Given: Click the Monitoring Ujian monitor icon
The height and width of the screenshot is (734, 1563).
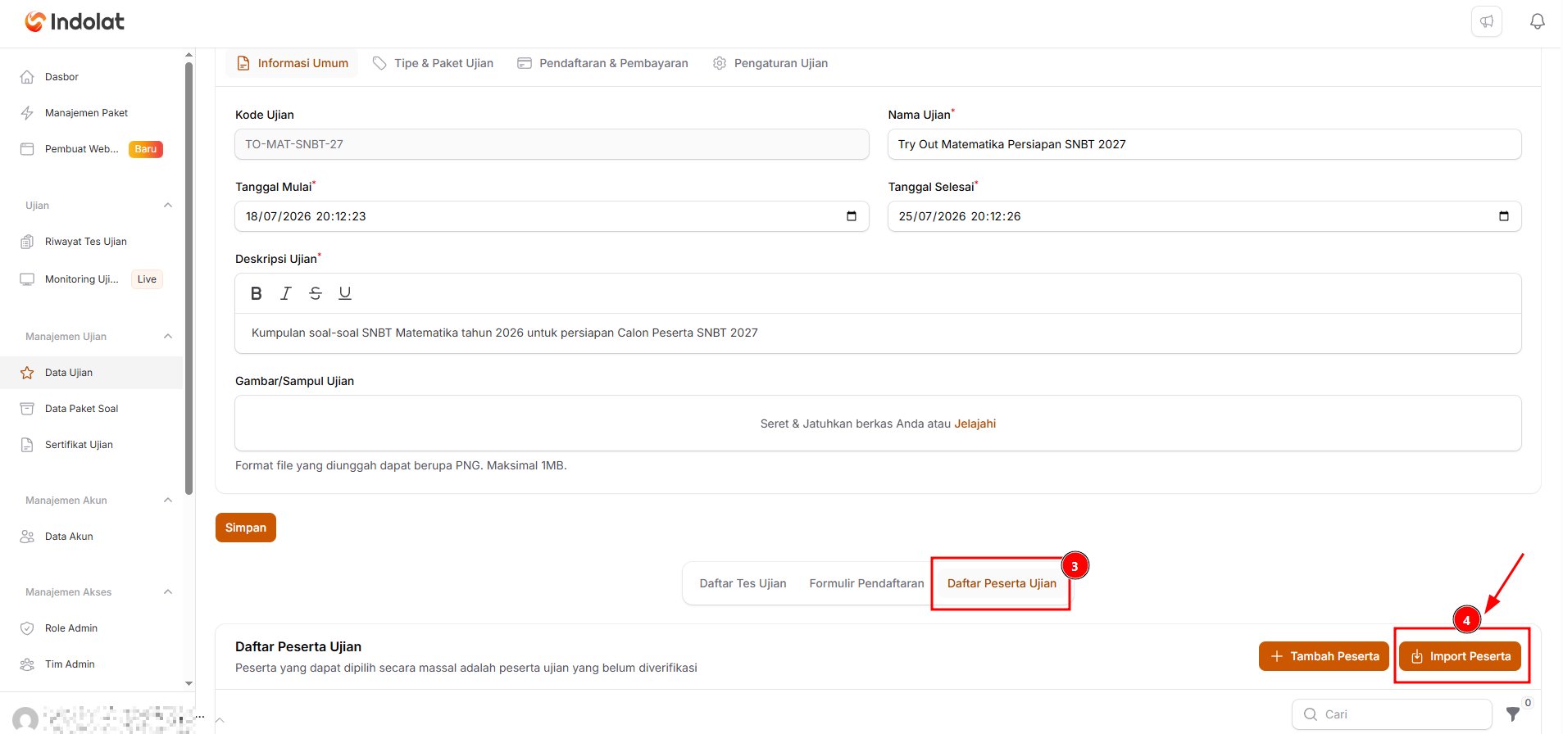Looking at the screenshot, I should (x=27, y=279).
